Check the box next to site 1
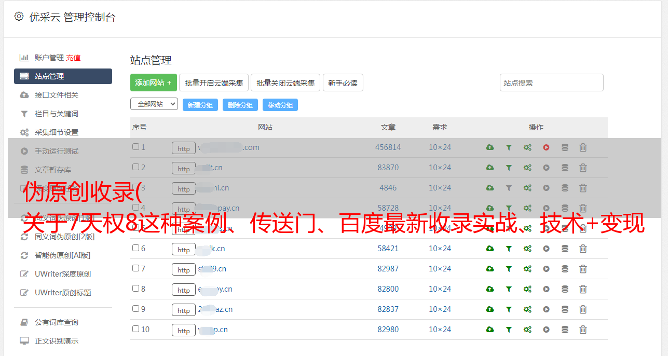Screen dimensions: 668x356 pos(136,147)
